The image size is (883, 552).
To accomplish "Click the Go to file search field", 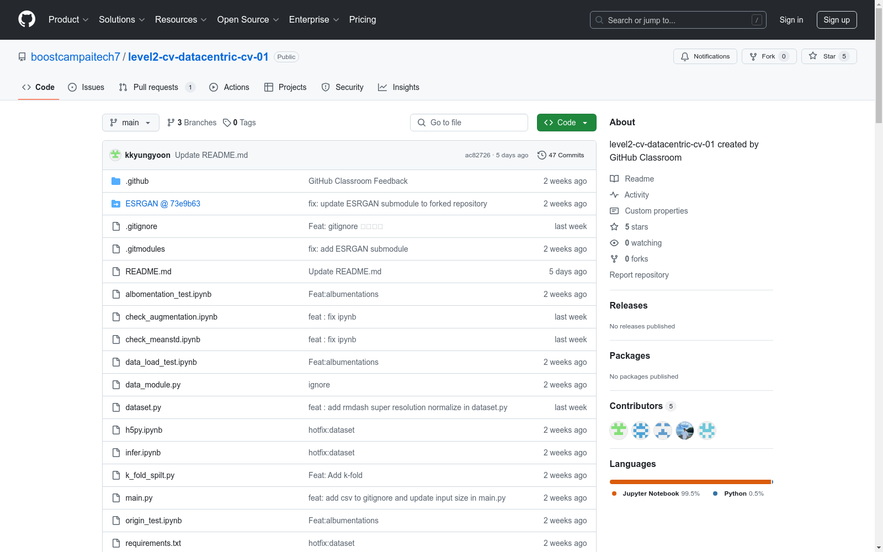I will click(x=469, y=123).
